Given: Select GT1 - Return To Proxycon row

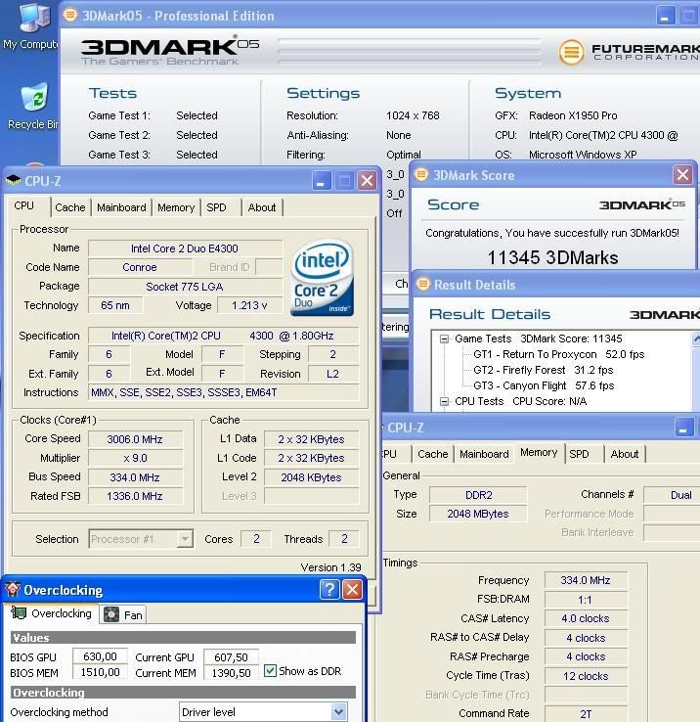Looking at the screenshot, I should tap(558, 354).
